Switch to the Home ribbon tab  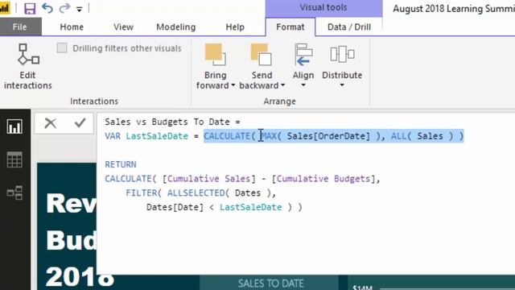72,27
